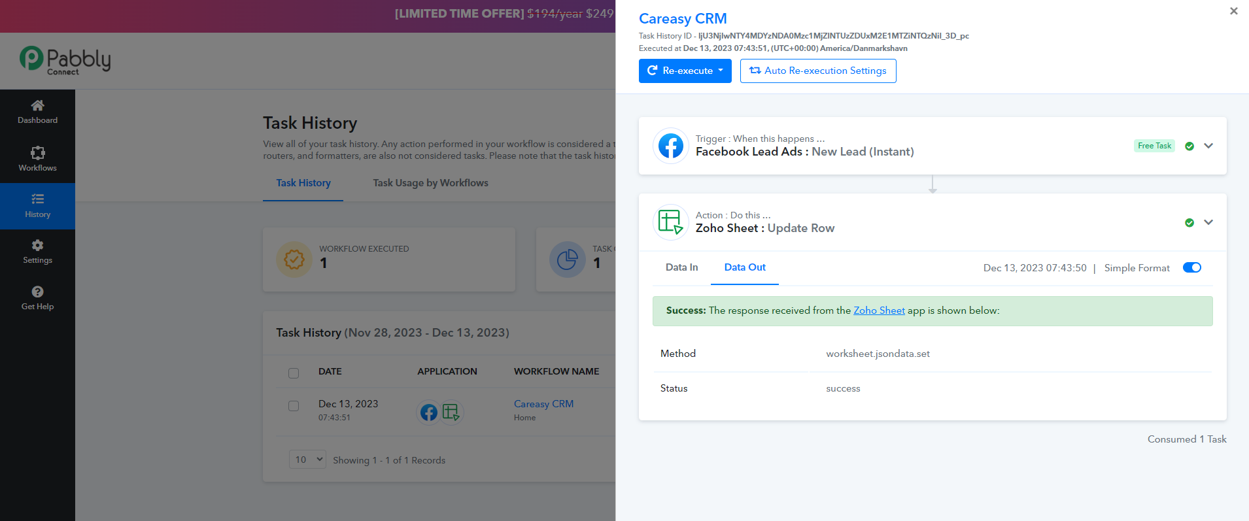Toggle the Simple Format switch

pyautogui.click(x=1192, y=267)
